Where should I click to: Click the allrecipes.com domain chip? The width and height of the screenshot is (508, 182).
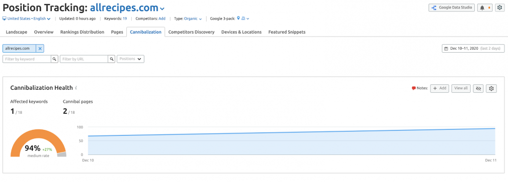click(19, 49)
